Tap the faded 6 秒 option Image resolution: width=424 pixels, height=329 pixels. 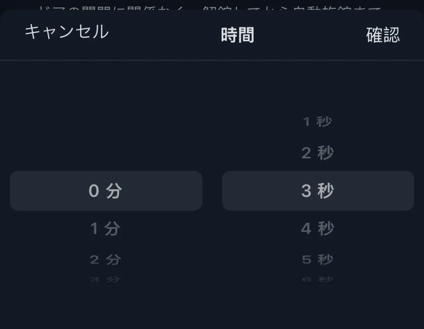click(x=317, y=280)
